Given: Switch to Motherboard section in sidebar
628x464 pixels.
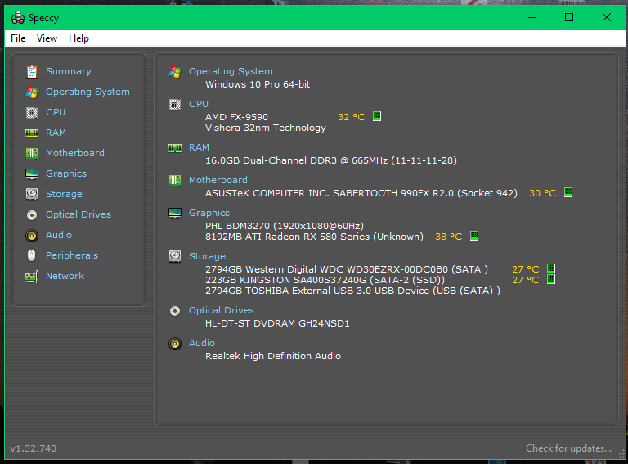Looking at the screenshot, I should (x=75, y=153).
